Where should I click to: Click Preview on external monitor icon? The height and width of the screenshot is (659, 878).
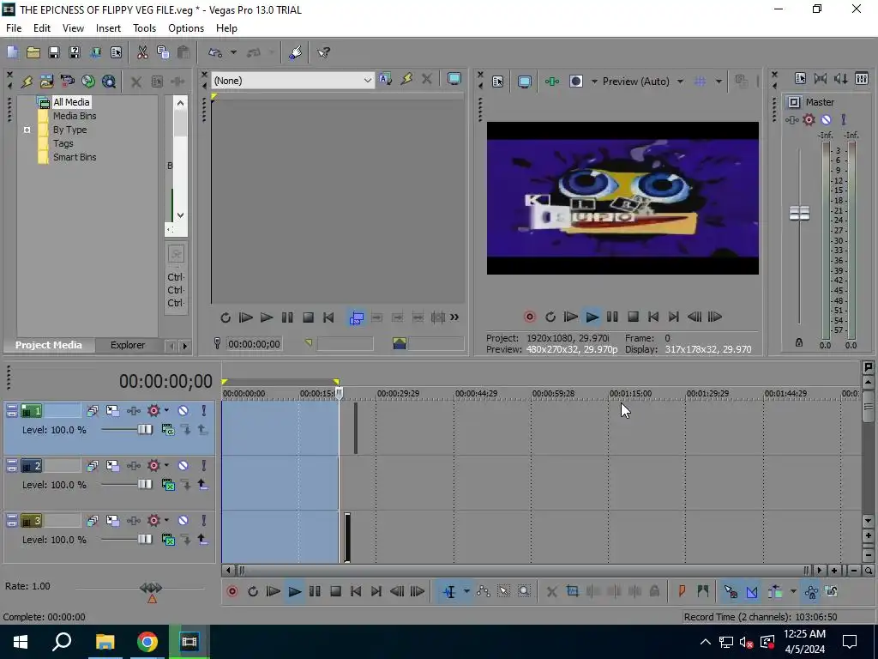[524, 82]
